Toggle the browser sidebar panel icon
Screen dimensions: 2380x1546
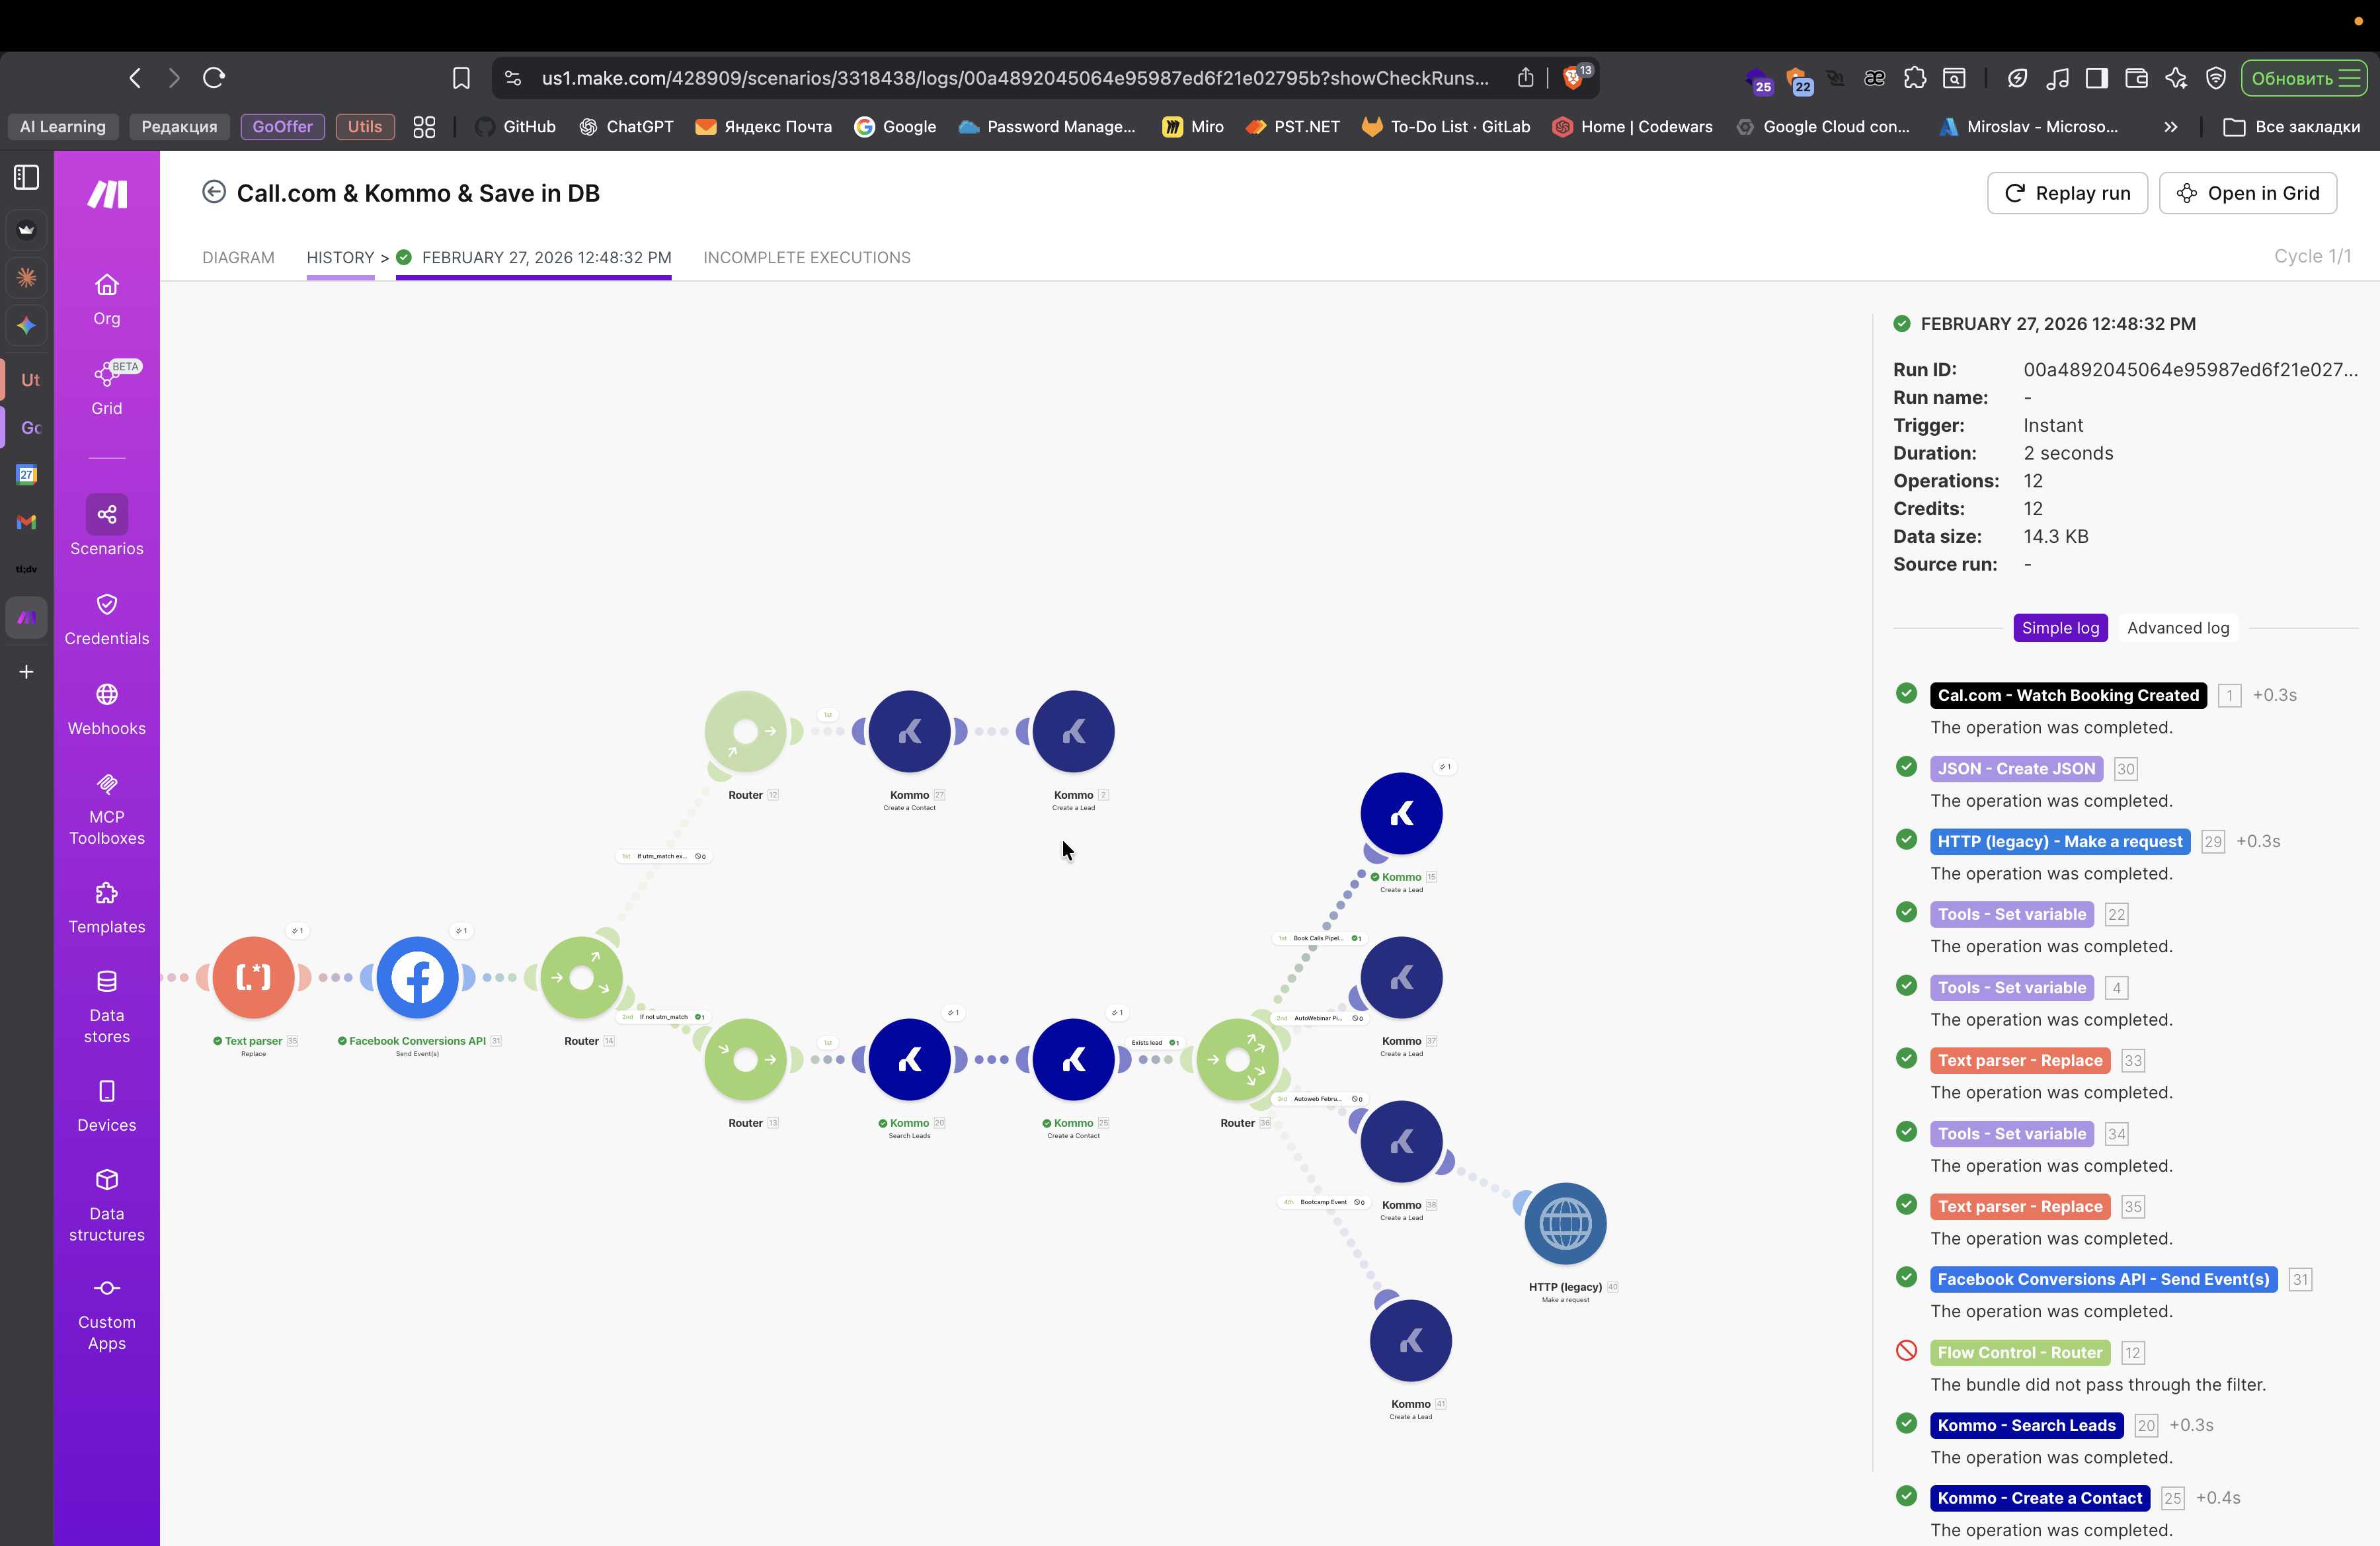coord(27,177)
